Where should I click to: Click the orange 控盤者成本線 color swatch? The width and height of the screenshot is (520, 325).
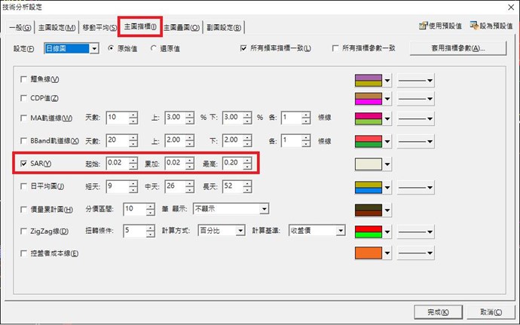tap(369, 253)
